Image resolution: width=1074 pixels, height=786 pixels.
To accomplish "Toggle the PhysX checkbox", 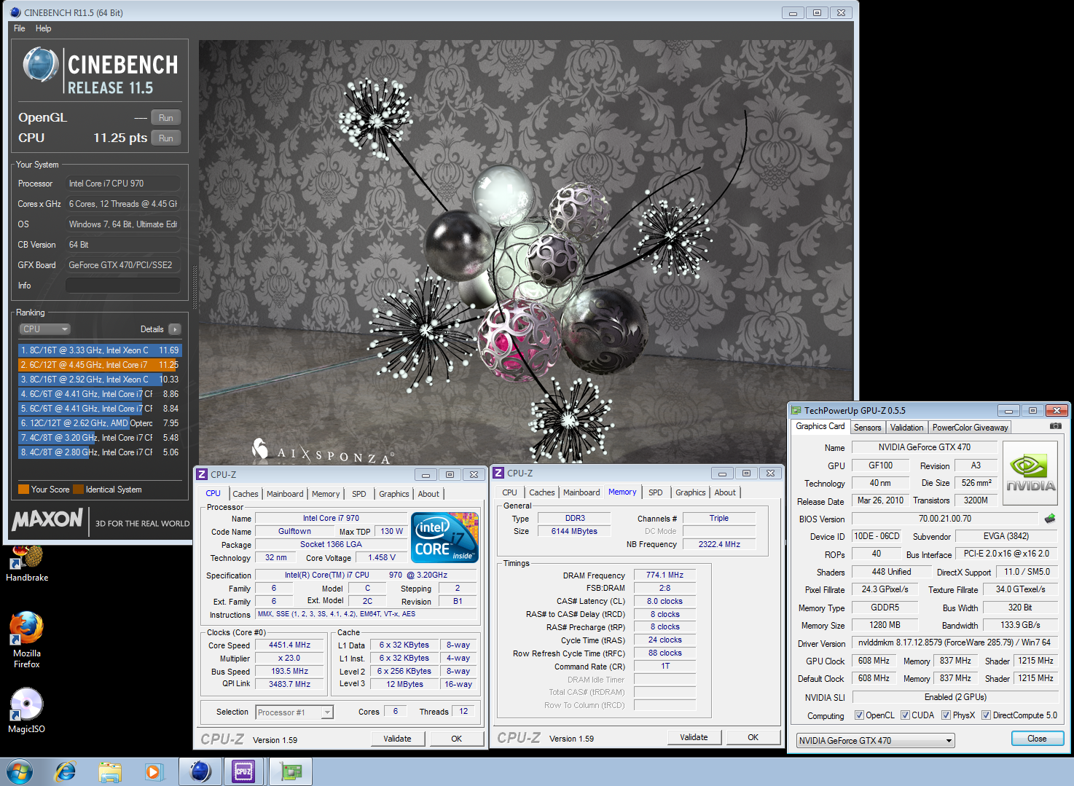I will (946, 715).
